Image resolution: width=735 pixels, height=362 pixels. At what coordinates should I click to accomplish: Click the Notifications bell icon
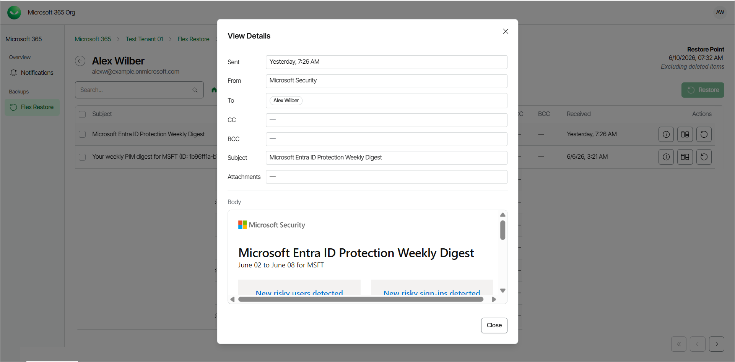(14, 72)
